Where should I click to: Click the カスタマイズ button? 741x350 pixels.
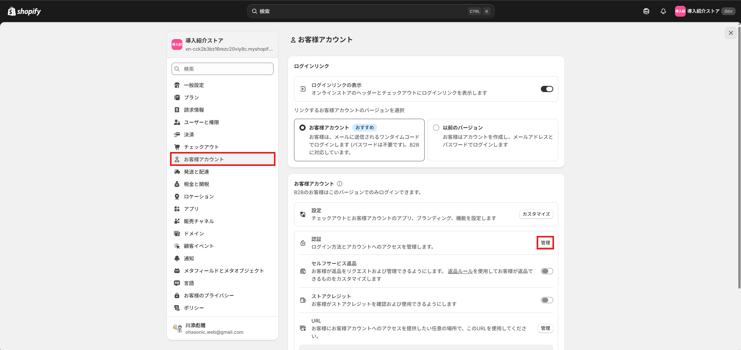pyautogui.click(x=536, y=214)
